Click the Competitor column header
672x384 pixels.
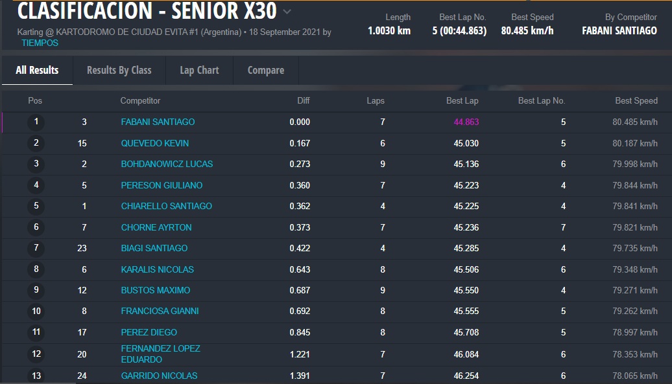(140, 100)
